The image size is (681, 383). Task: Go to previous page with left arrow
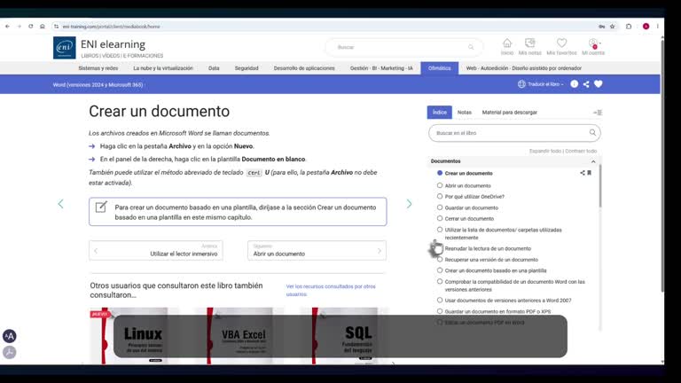point(60,204)
